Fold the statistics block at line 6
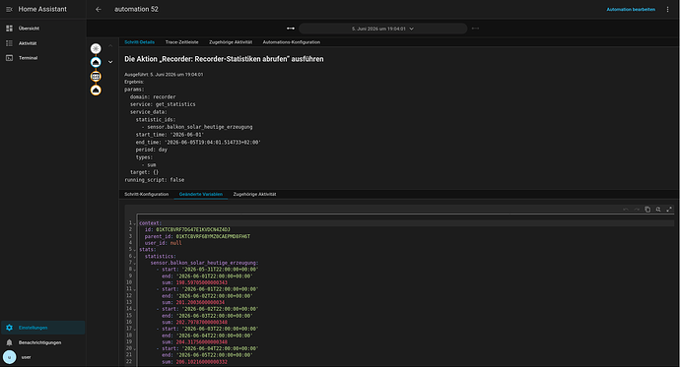This screenshot has width=680, height=367. 135,256
